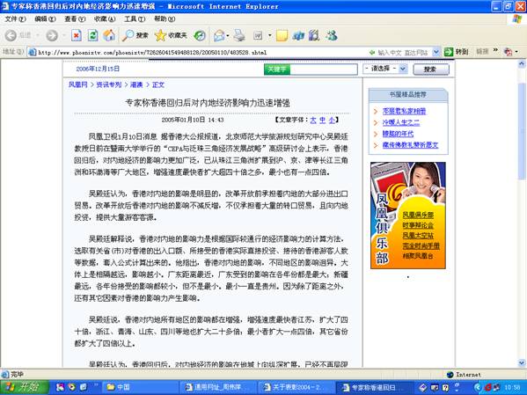
Task: Click the Media toolbar icon
Action: tap(200, 35)
